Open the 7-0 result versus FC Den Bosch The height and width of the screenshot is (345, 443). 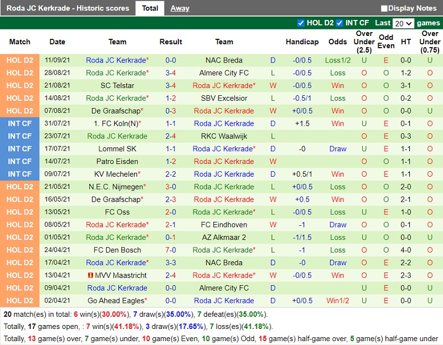pos(171,250)
